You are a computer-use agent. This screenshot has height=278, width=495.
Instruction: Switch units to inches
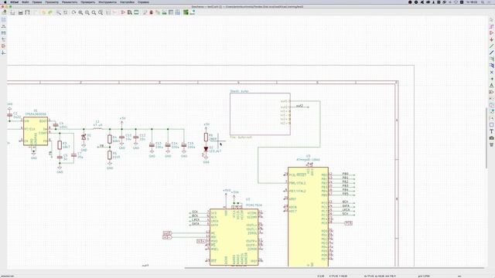(x=3, y=26)
